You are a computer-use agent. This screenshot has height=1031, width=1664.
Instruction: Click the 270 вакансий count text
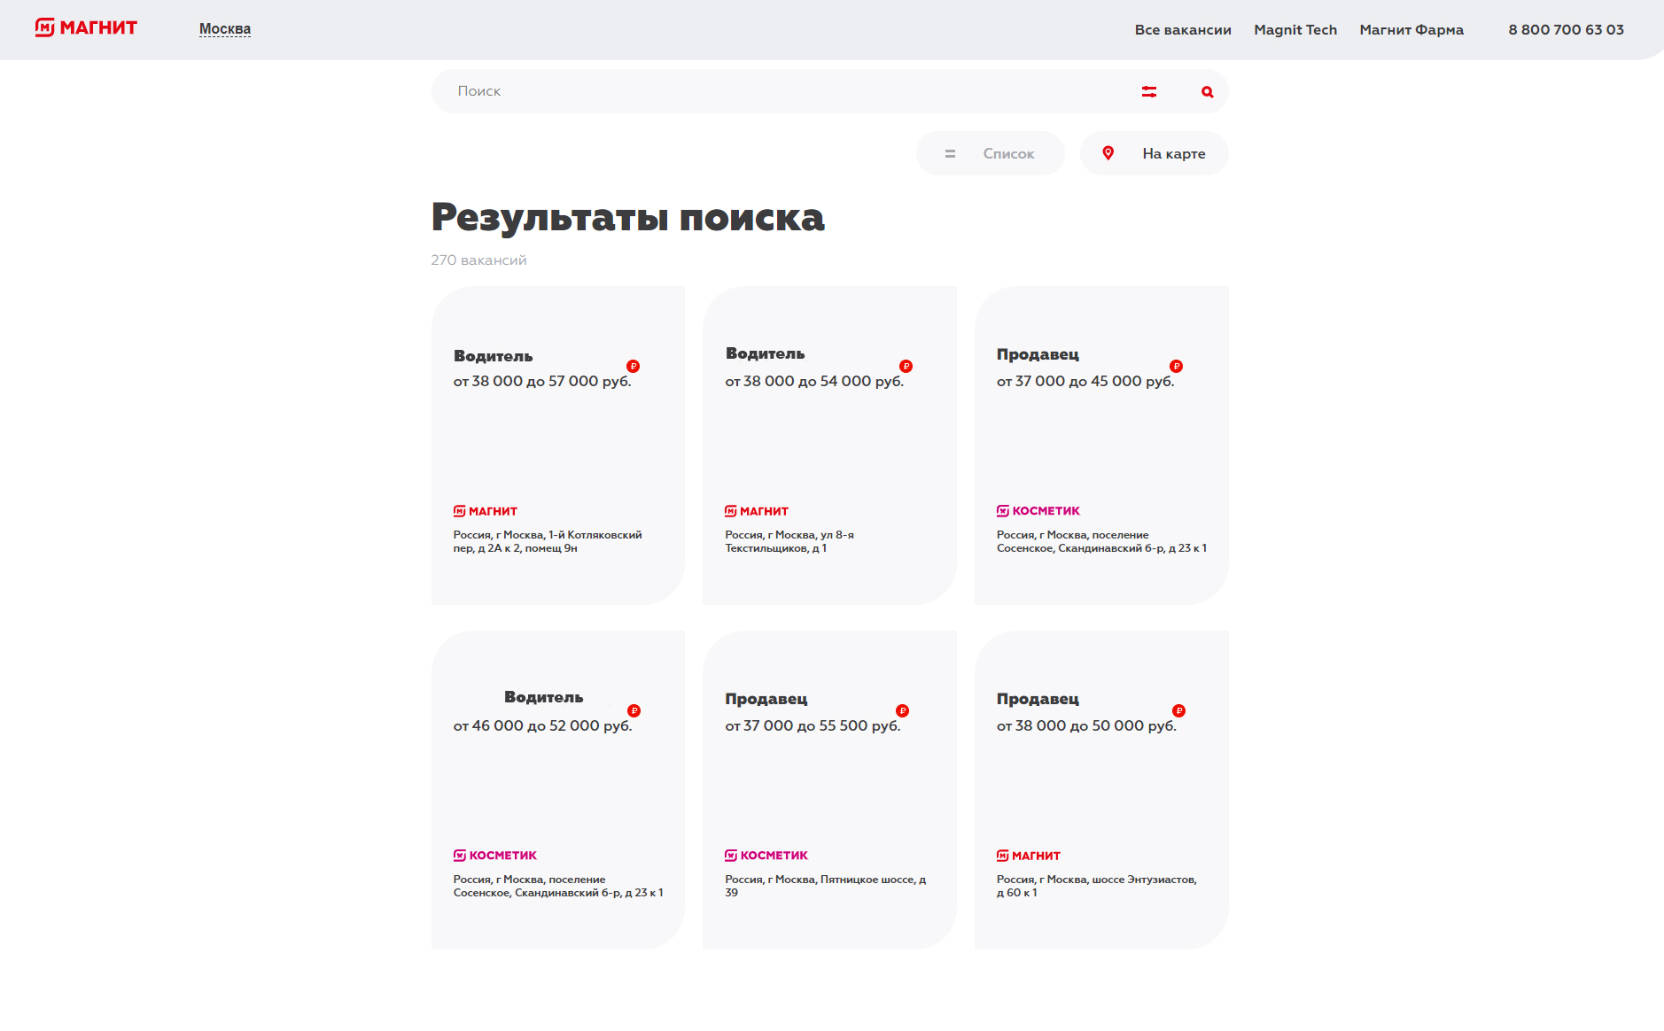pyautogui.click(x=478, y=260)
